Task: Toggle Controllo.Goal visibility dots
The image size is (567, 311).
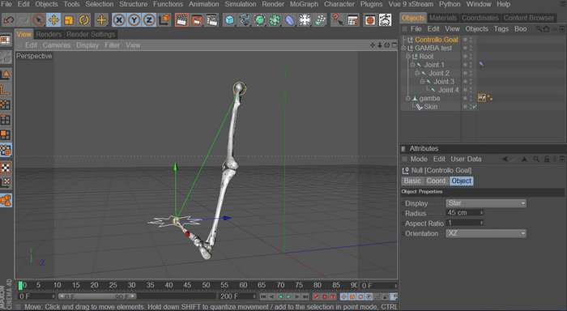Action: pos(468,40)
